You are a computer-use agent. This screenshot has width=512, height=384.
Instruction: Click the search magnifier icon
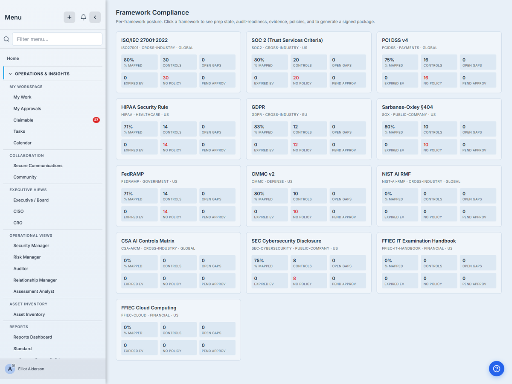(6, 39)
